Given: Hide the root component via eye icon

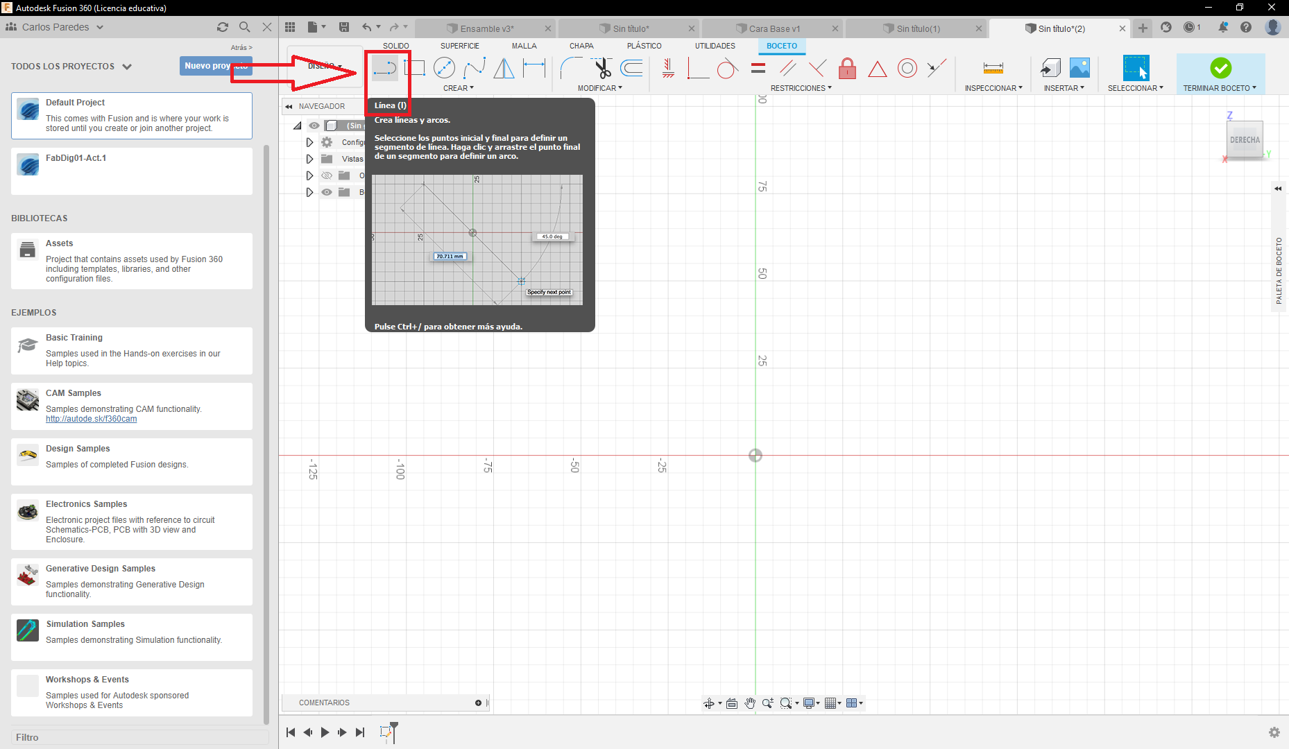Looking at the screenshot, I should pos(314,126).
